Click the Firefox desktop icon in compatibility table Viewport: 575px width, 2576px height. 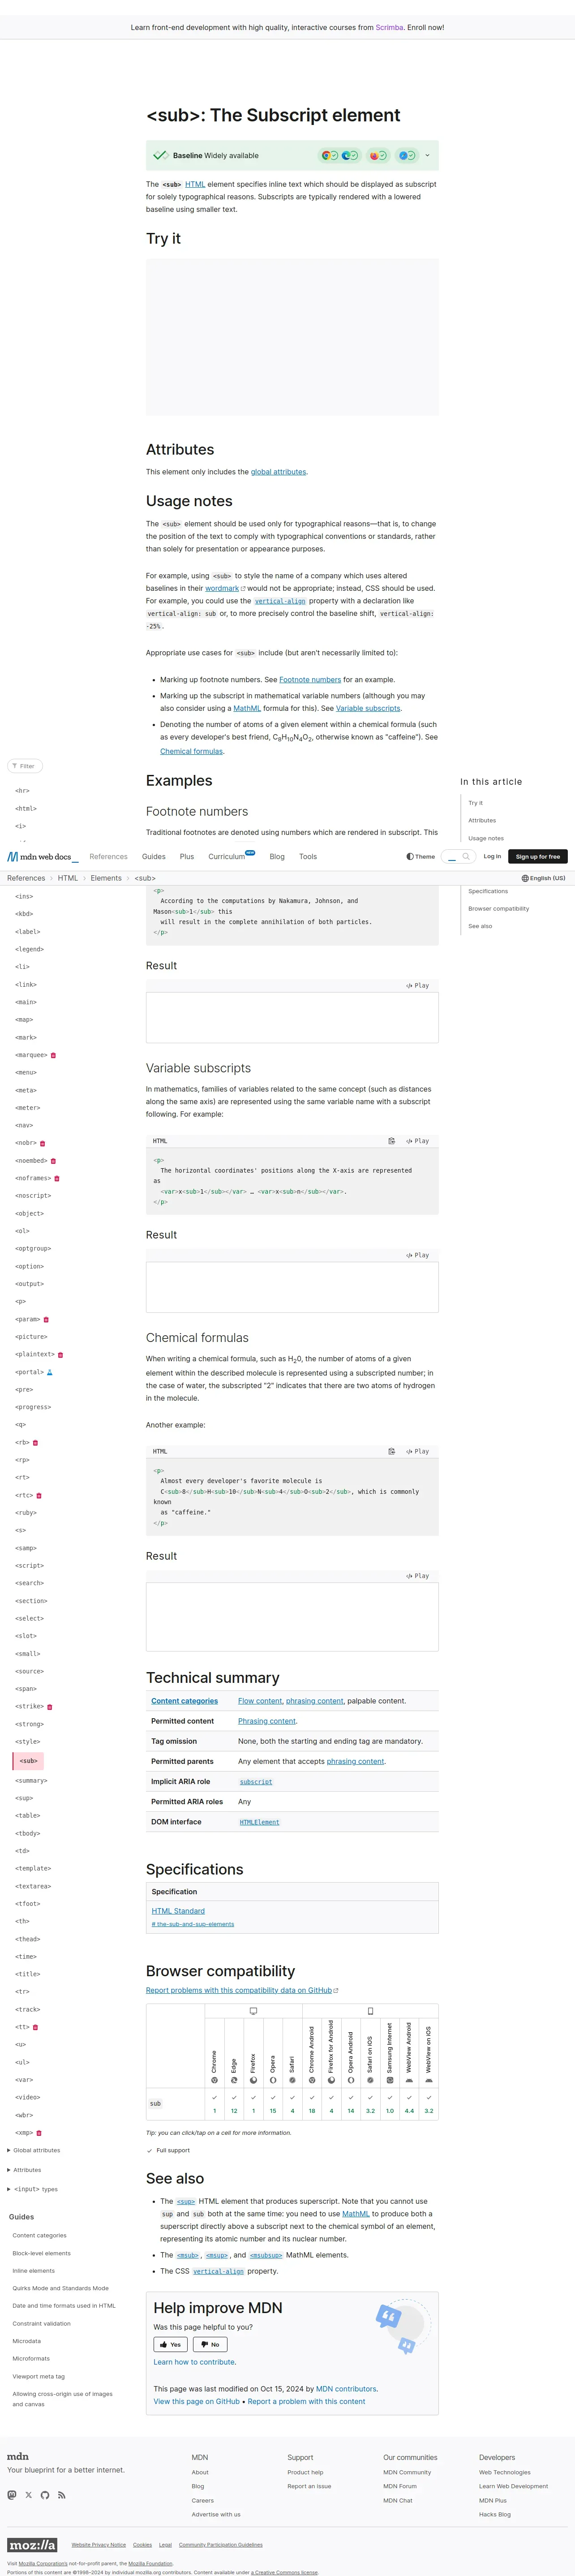(x=253, y=2080)
